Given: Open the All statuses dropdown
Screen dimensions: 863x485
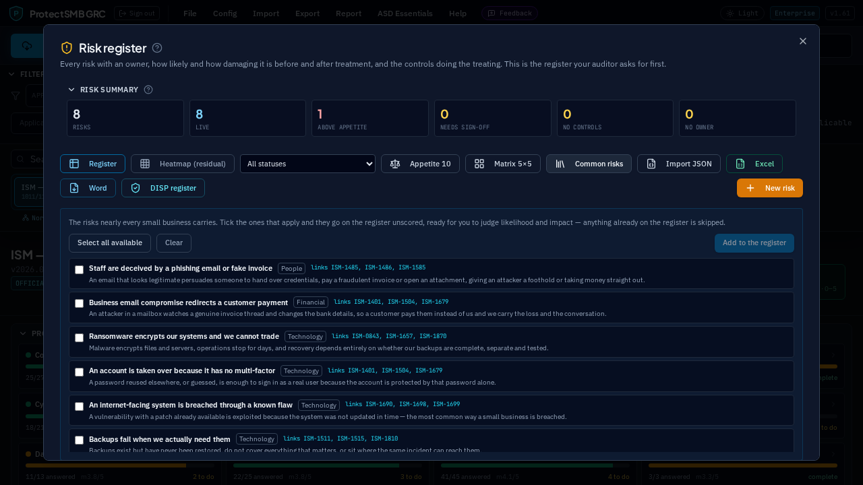Looking at the screenshot, I should [x=307, y=164].
